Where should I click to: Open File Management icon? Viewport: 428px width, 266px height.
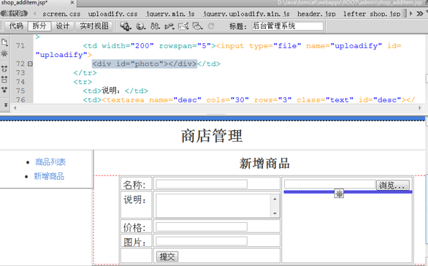155,26
